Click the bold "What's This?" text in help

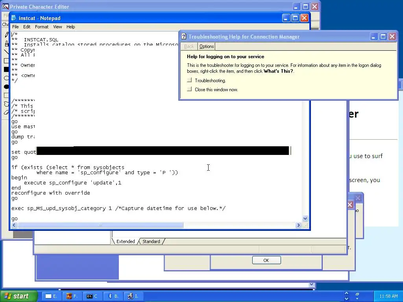(x=278, y=71)
